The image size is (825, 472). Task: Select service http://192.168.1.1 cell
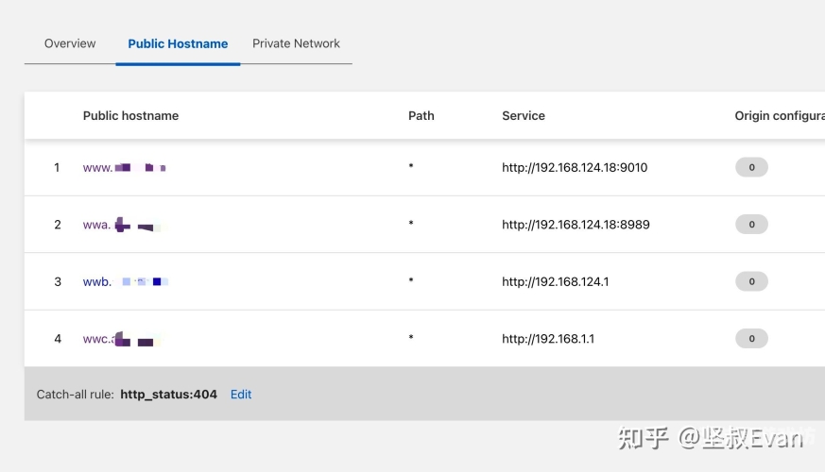tap(548, 338)
